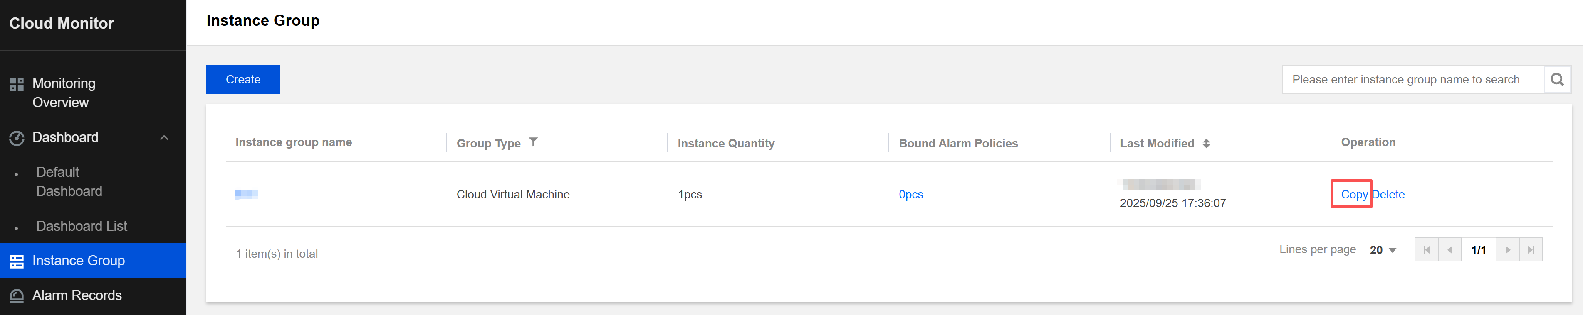The image size is (1583, 315).
Task: Sort by the Last Modified arrows icon
Action: (1206, 144)
